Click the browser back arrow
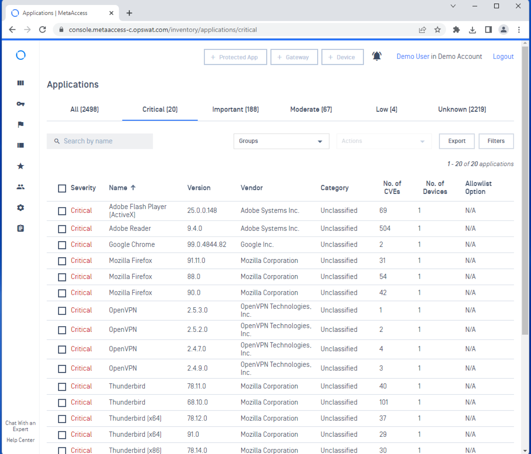The image size is (531, 454). (12, 30)
